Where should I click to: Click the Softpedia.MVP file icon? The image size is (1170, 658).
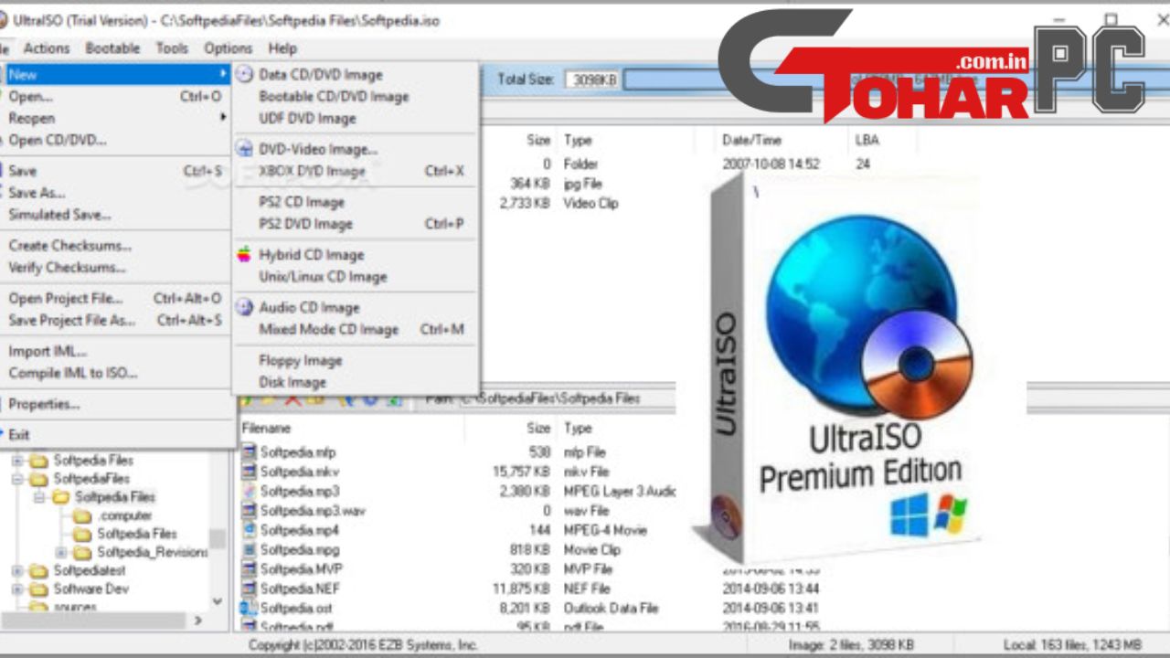(x=249, y=568)
